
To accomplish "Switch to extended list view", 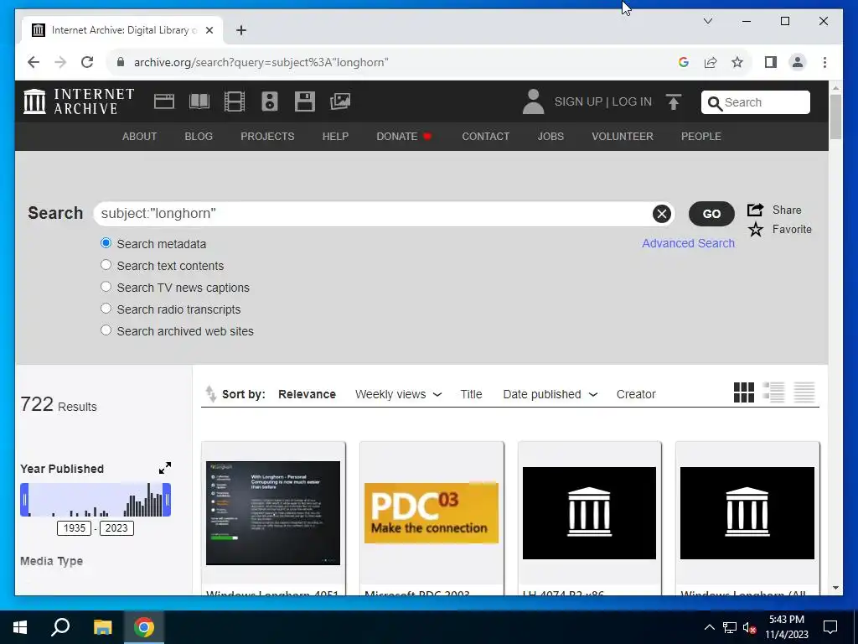I will click(x=773, y=392).
